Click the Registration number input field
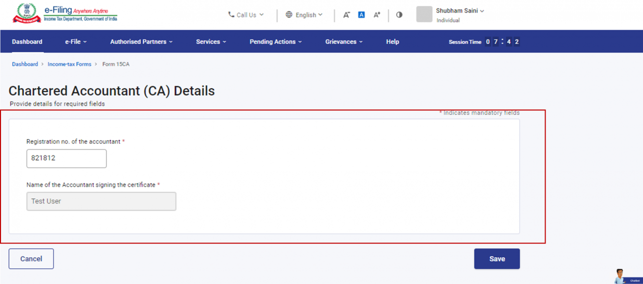The image size is (643, 284). (66, 158)
